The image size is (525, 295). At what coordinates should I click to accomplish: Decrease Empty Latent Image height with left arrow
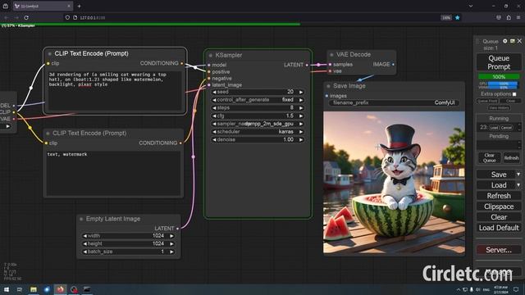(85, 244)
